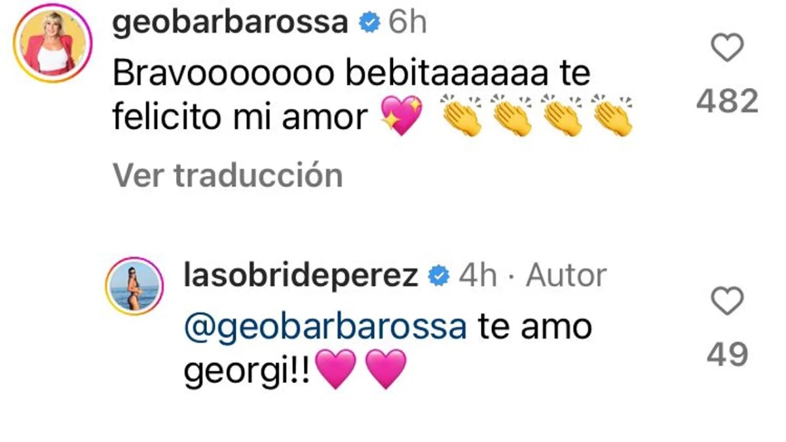Click the verified badge beside geobarbarossa

369,24
